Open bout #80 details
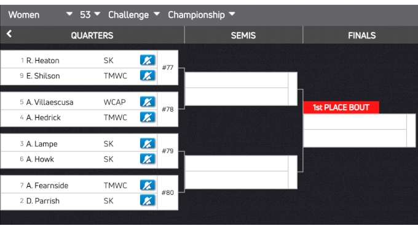The width and height of the screenshot is (418, 234). tap(168, 192)
